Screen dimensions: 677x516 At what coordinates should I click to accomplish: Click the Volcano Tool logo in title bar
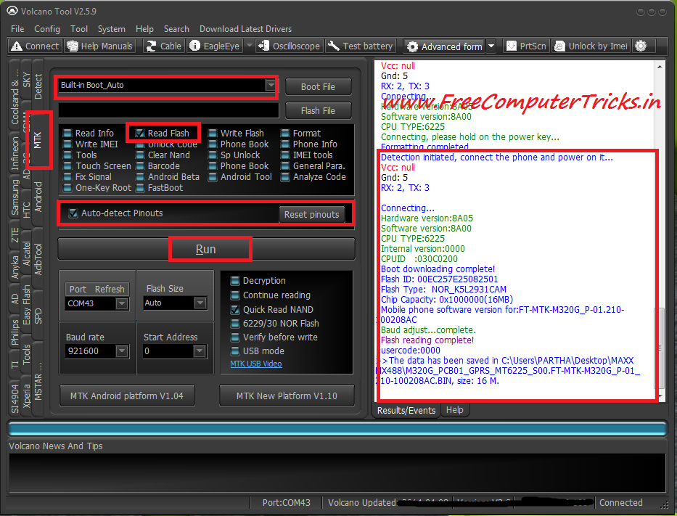coord(12,11)
